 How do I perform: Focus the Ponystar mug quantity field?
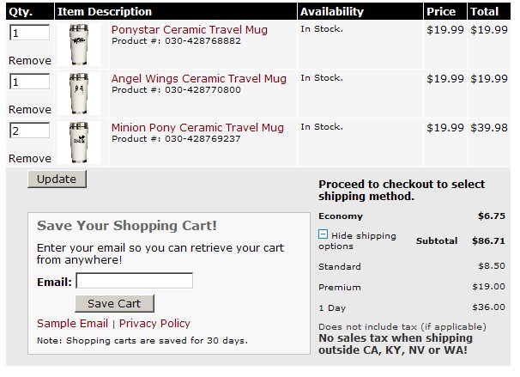[x=30, y=33]
